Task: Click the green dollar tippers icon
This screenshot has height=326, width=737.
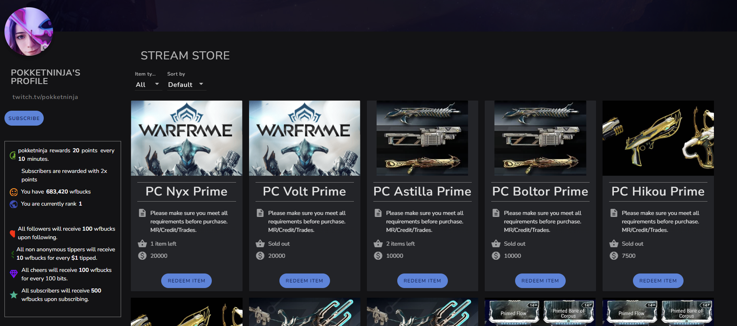Action: coord(13,254)
